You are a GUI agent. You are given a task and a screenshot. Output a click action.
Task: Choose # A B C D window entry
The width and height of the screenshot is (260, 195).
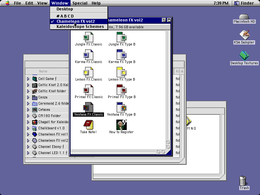(x=79, y=16)
